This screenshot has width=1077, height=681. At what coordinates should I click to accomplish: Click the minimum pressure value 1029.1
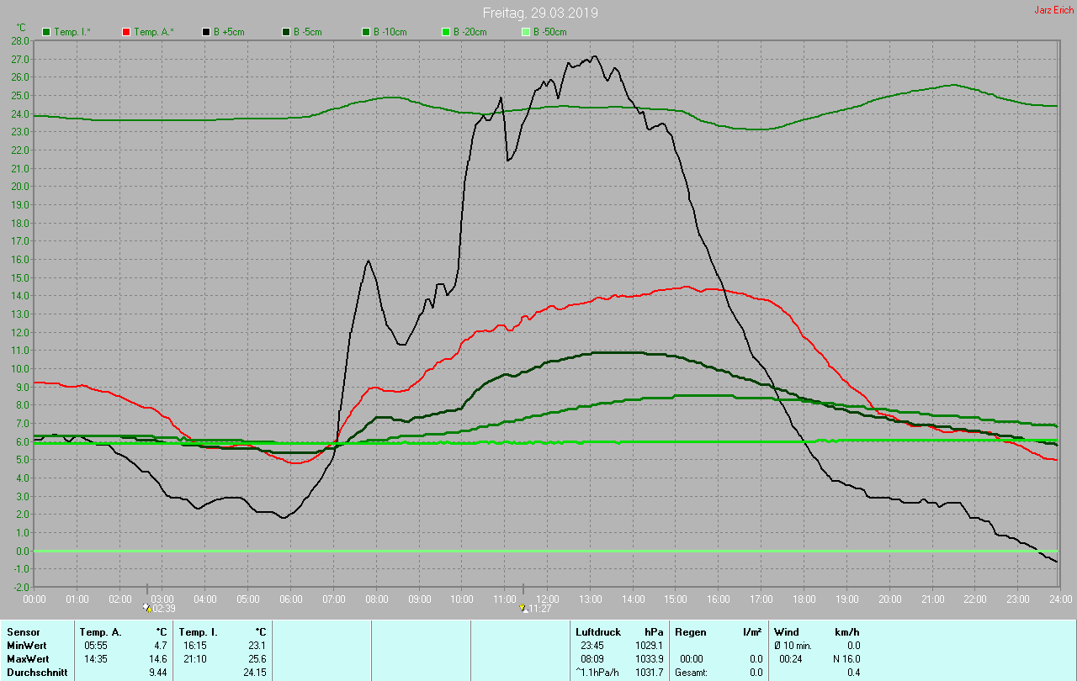649,645
